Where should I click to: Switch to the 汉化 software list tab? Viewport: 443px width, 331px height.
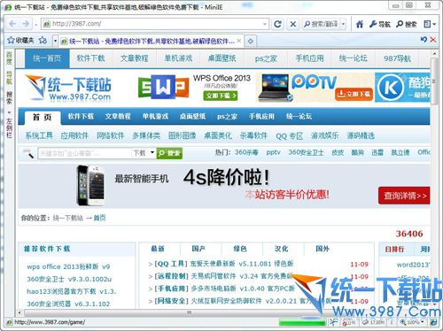pos(281,249)
